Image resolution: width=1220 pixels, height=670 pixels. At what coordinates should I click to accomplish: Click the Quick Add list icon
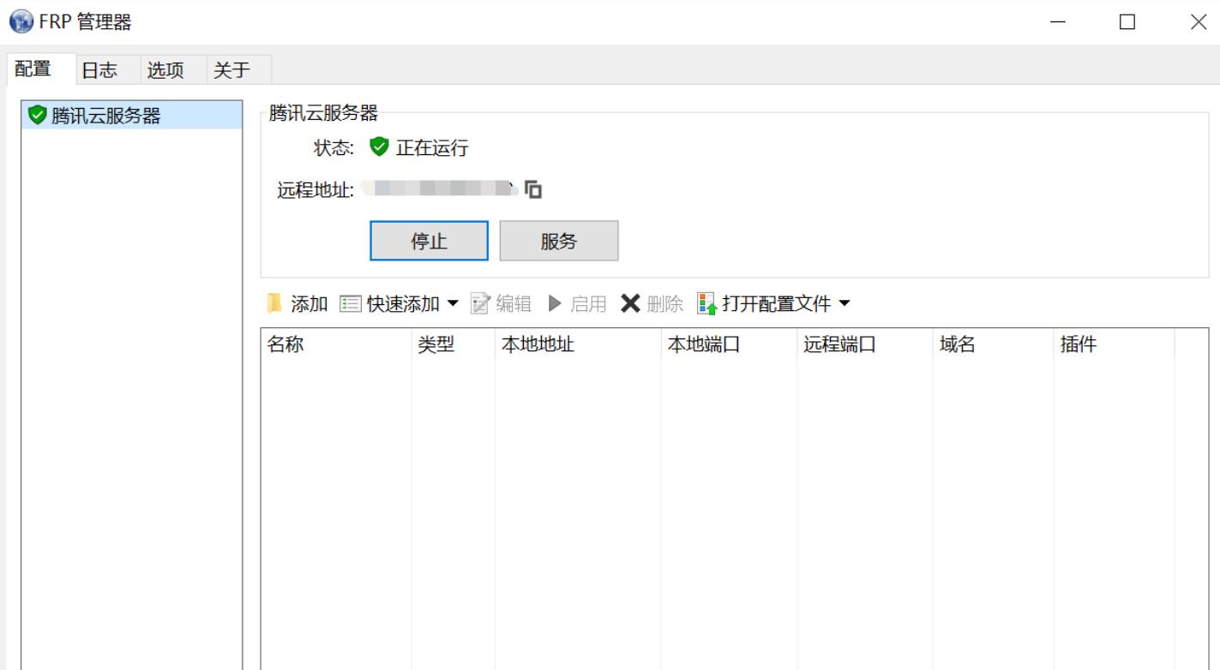pos(350,303)
